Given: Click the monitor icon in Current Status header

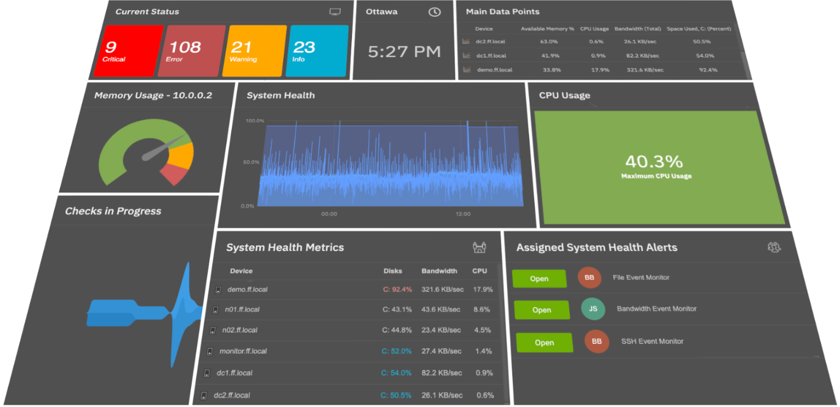Looking at the screenshot, I should tap(336, 10).
